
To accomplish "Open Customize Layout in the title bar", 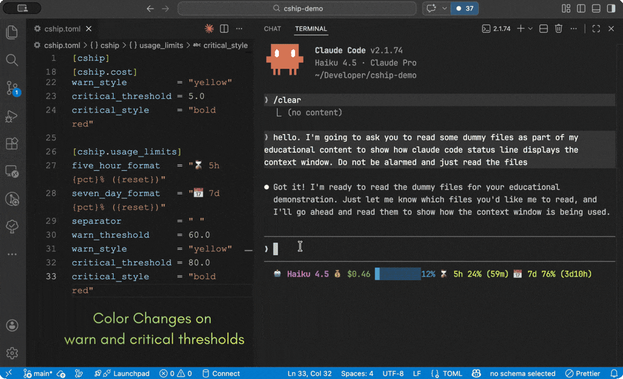I will click(566, 8).
